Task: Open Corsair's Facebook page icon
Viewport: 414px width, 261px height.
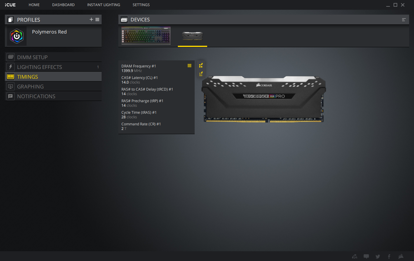Action: tap(389, 256)
